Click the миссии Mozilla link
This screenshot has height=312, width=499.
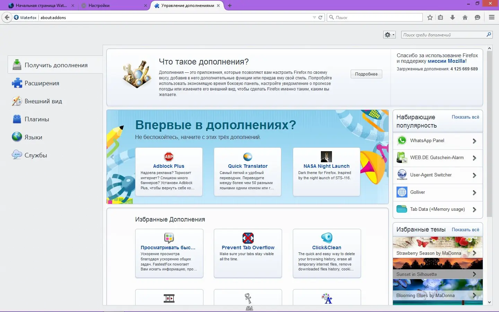coord(446,61)
